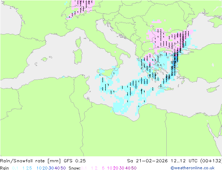The width and height of the screenshot is (222, 171).
Task: Open the weatheronline.co.uk copyright link
Action: 193,168
